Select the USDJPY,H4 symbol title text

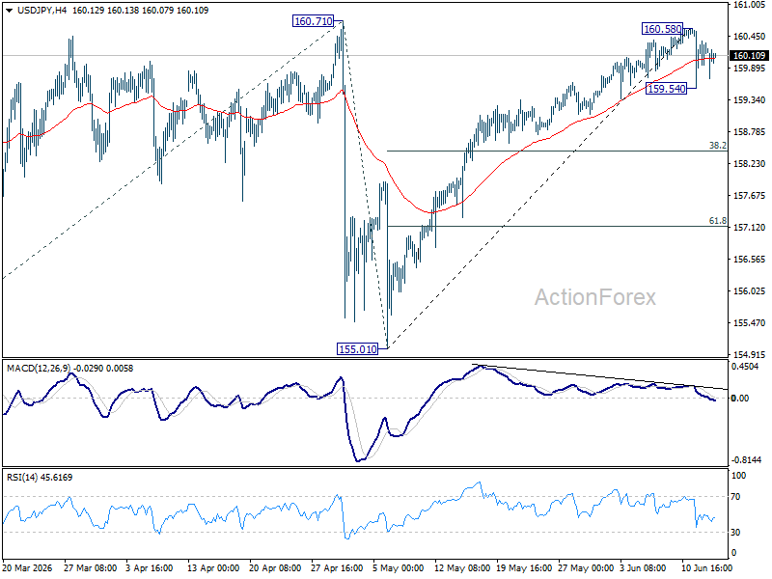pos(41,11)
